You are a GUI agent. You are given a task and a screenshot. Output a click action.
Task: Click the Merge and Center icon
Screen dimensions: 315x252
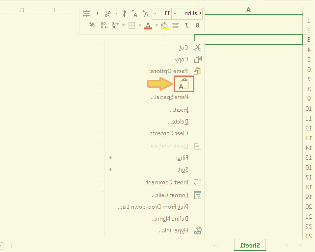tap(86, 13)
